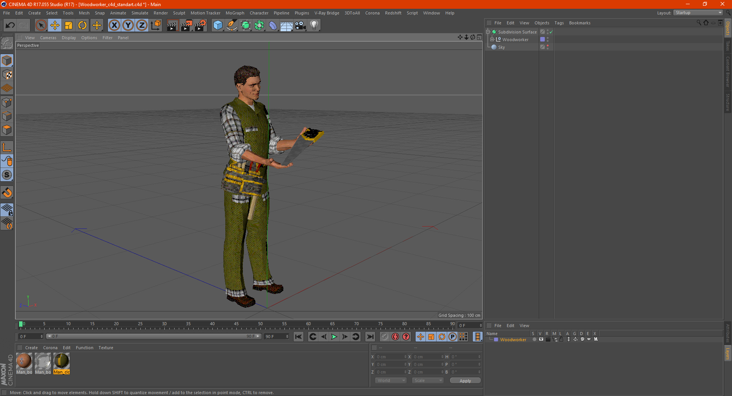Screen dimensions: 732x396
Task: Click the Undo arrow icon
Action: pos(10,26)
